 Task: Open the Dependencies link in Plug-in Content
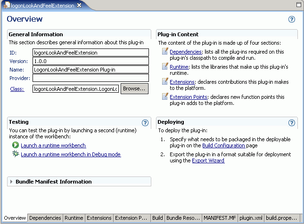point(186,52)
